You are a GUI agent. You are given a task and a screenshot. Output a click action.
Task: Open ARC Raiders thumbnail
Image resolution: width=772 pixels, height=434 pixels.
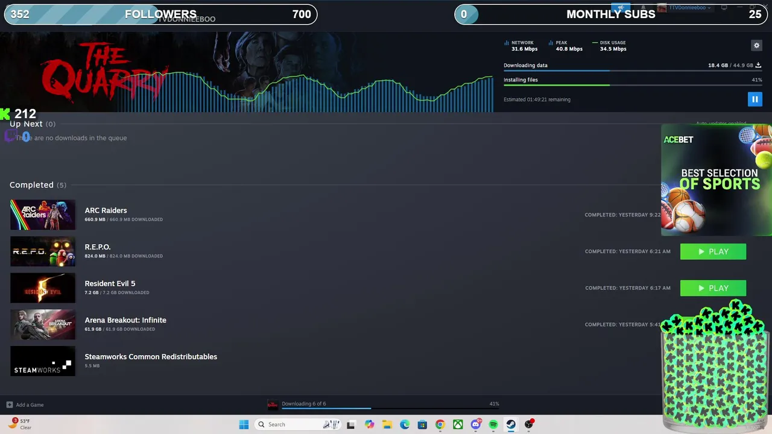[x=43, y=215]
